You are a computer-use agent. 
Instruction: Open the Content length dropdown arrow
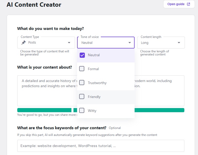179,43
